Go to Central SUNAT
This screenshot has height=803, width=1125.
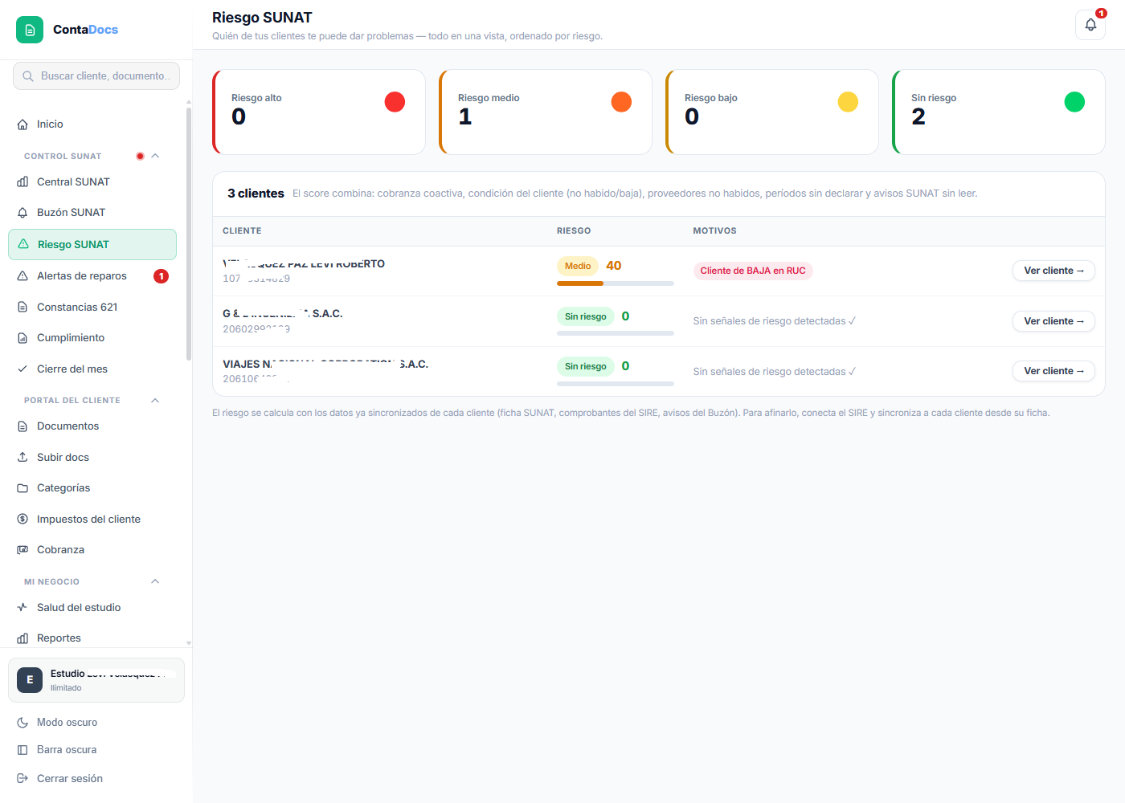92,182
